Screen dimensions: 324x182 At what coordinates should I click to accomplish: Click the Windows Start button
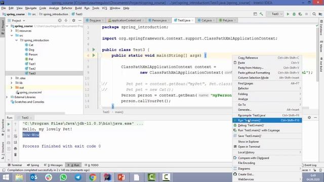click(6, 177)
